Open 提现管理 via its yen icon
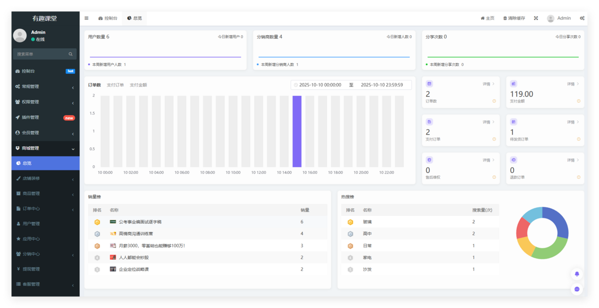The image size is (599, 308). tap(18, 269)
